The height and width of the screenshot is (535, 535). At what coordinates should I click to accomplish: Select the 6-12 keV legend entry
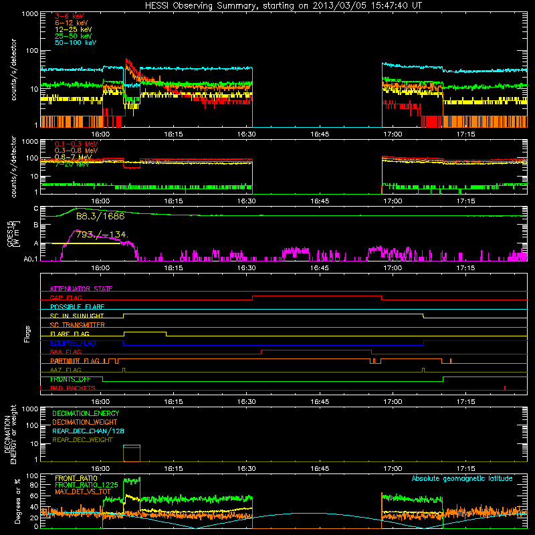coord(71,23)
